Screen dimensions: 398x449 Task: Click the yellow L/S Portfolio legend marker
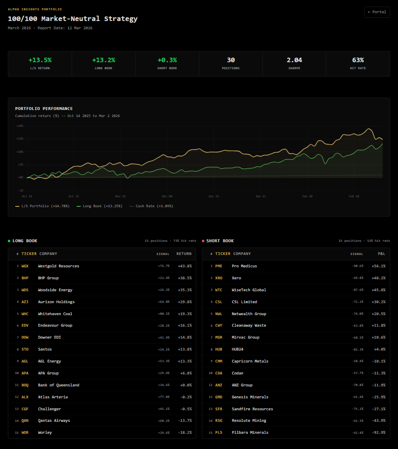click(x=17, y=206)
